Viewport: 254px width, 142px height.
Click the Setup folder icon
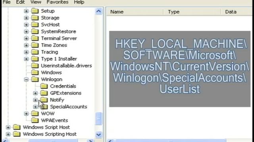coord(35,11)
